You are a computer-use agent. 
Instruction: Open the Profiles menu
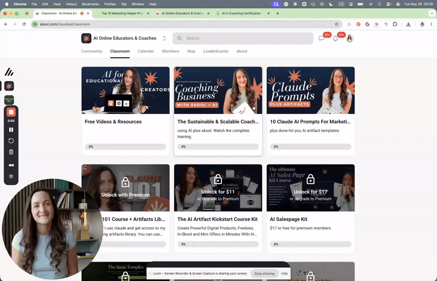click(110, 4)
